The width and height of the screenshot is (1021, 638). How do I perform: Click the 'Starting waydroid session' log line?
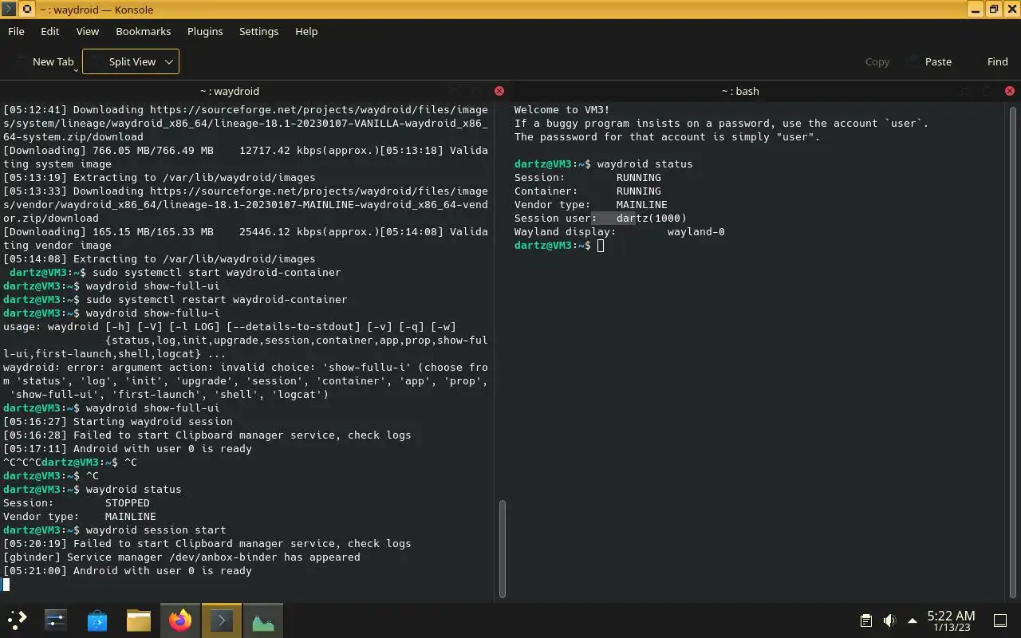coord(118,421)
